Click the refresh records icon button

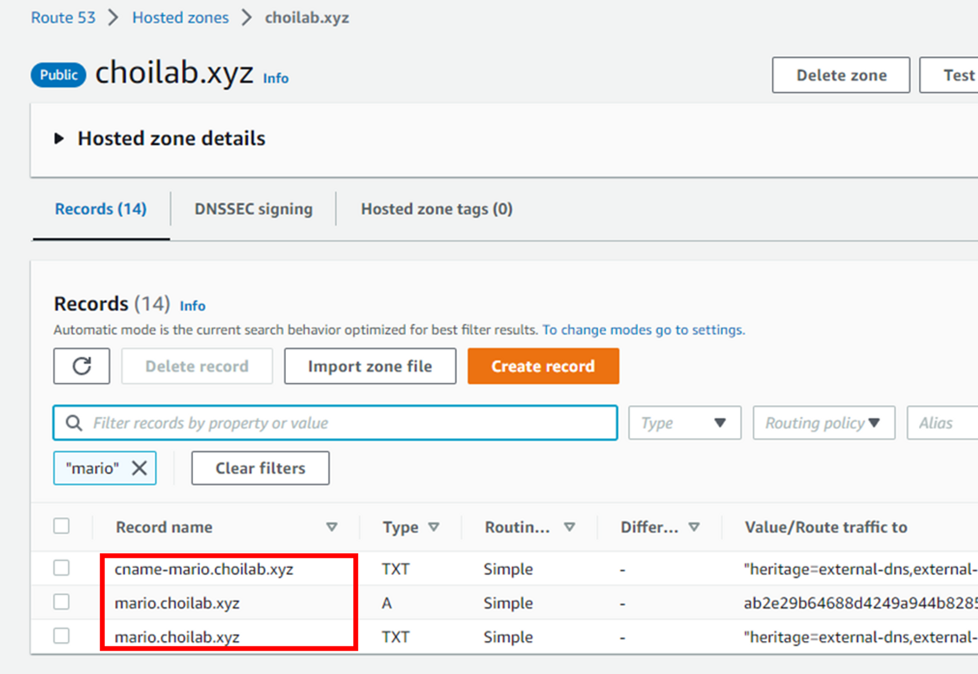point(82,366)
